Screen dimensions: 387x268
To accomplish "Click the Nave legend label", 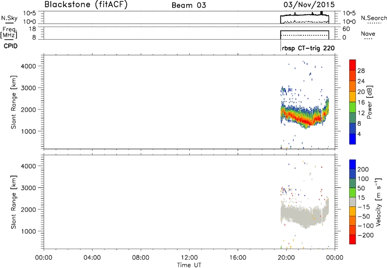I will (368, 33).
